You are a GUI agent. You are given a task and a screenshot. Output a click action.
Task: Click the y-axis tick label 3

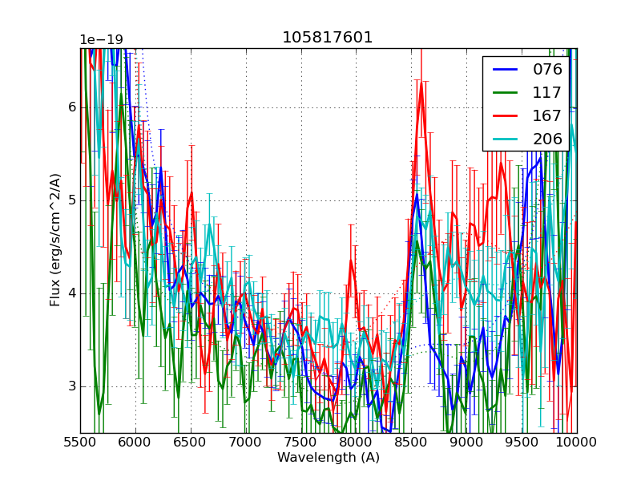pos(71,386)
